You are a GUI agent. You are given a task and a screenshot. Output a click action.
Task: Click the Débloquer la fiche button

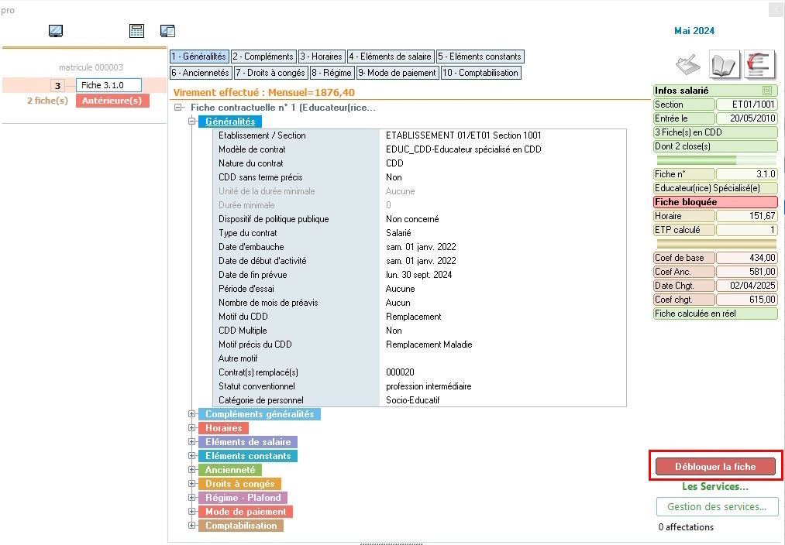(715, 466)
